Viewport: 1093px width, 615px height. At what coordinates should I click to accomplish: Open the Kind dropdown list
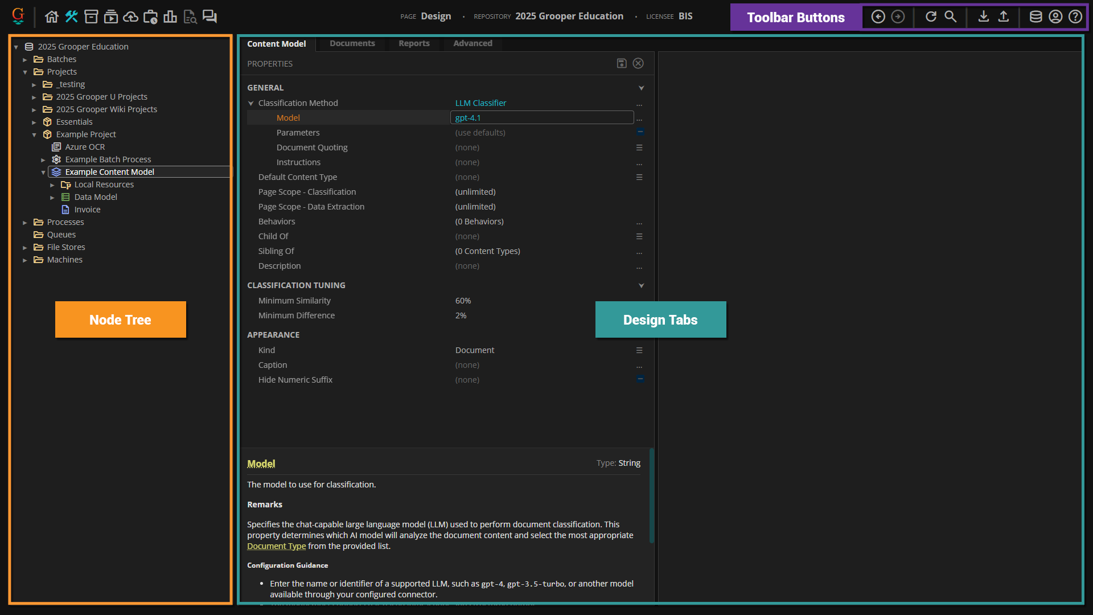pyautogui.click(x=639, y=350)
